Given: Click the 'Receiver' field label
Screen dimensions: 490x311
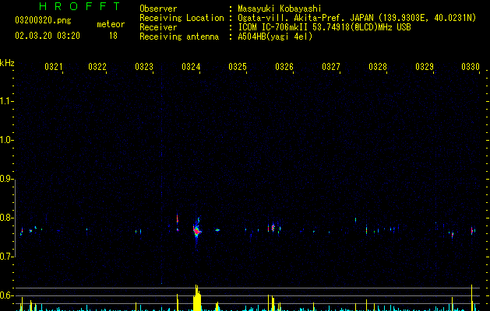Looking at the screenshot, I should tap(158, 27).
